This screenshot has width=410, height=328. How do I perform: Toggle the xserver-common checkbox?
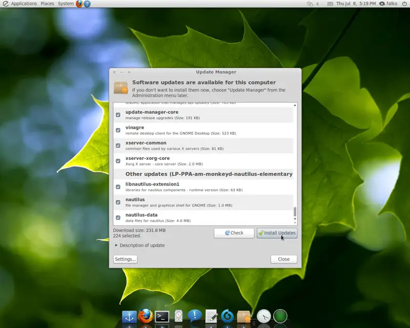[118, 146]
